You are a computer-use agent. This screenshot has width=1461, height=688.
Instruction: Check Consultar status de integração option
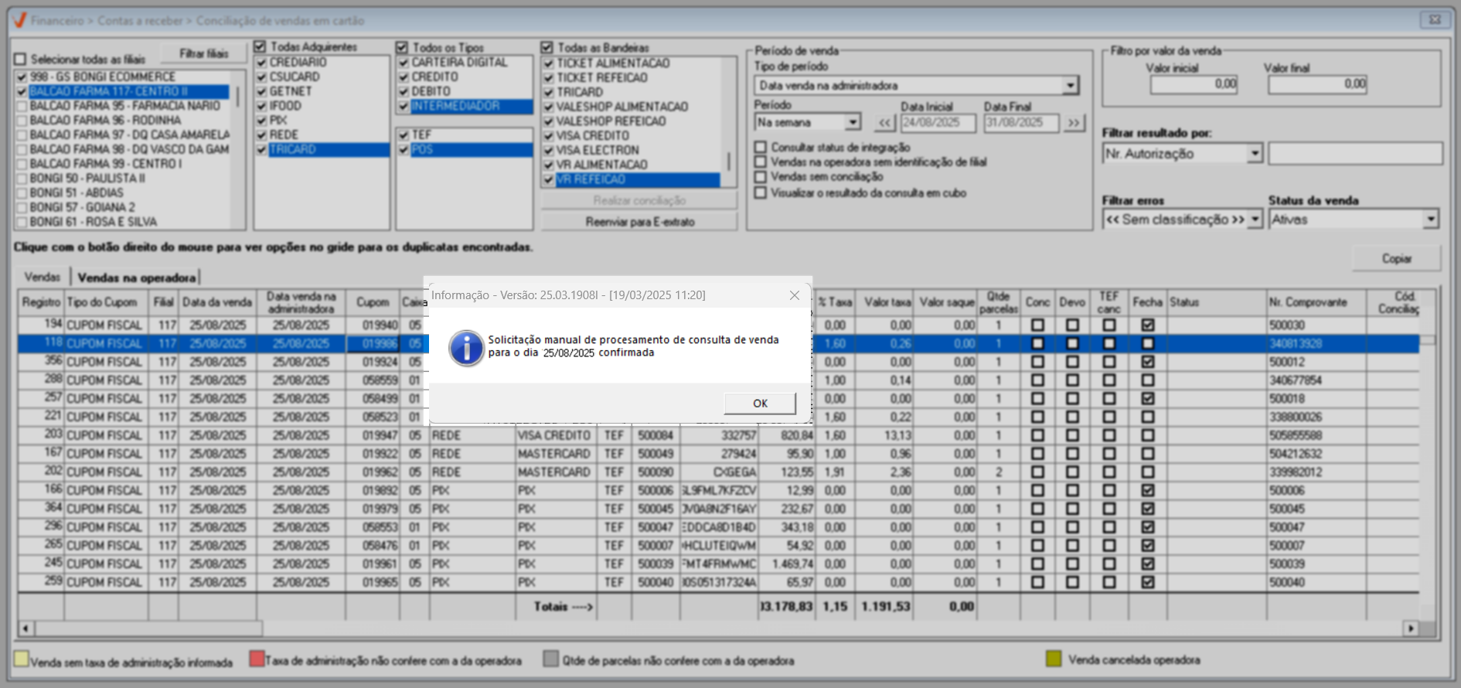(761, 147)
